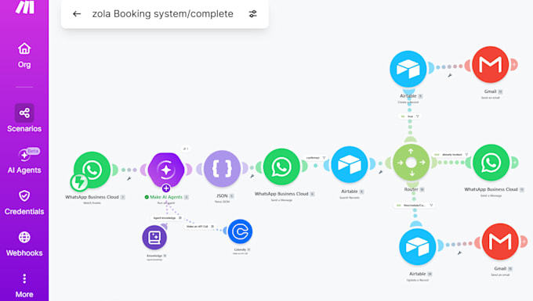Click the Make logo in the sidebar
533x301 pixels.
click(x=24, y=7)
